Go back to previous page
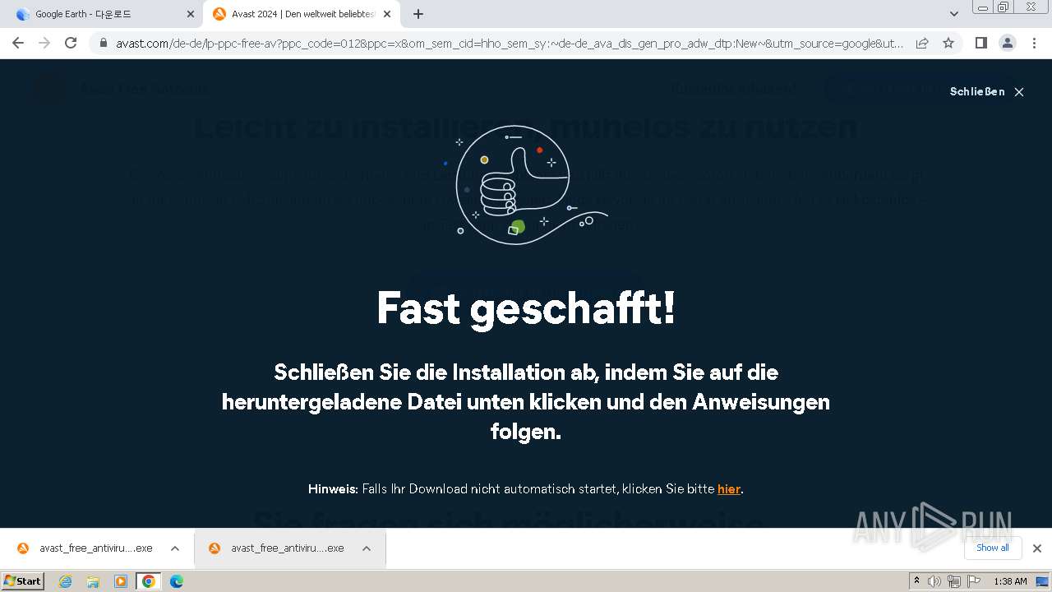This screenshot has height=592, width=1052. [x=18, y=43]
